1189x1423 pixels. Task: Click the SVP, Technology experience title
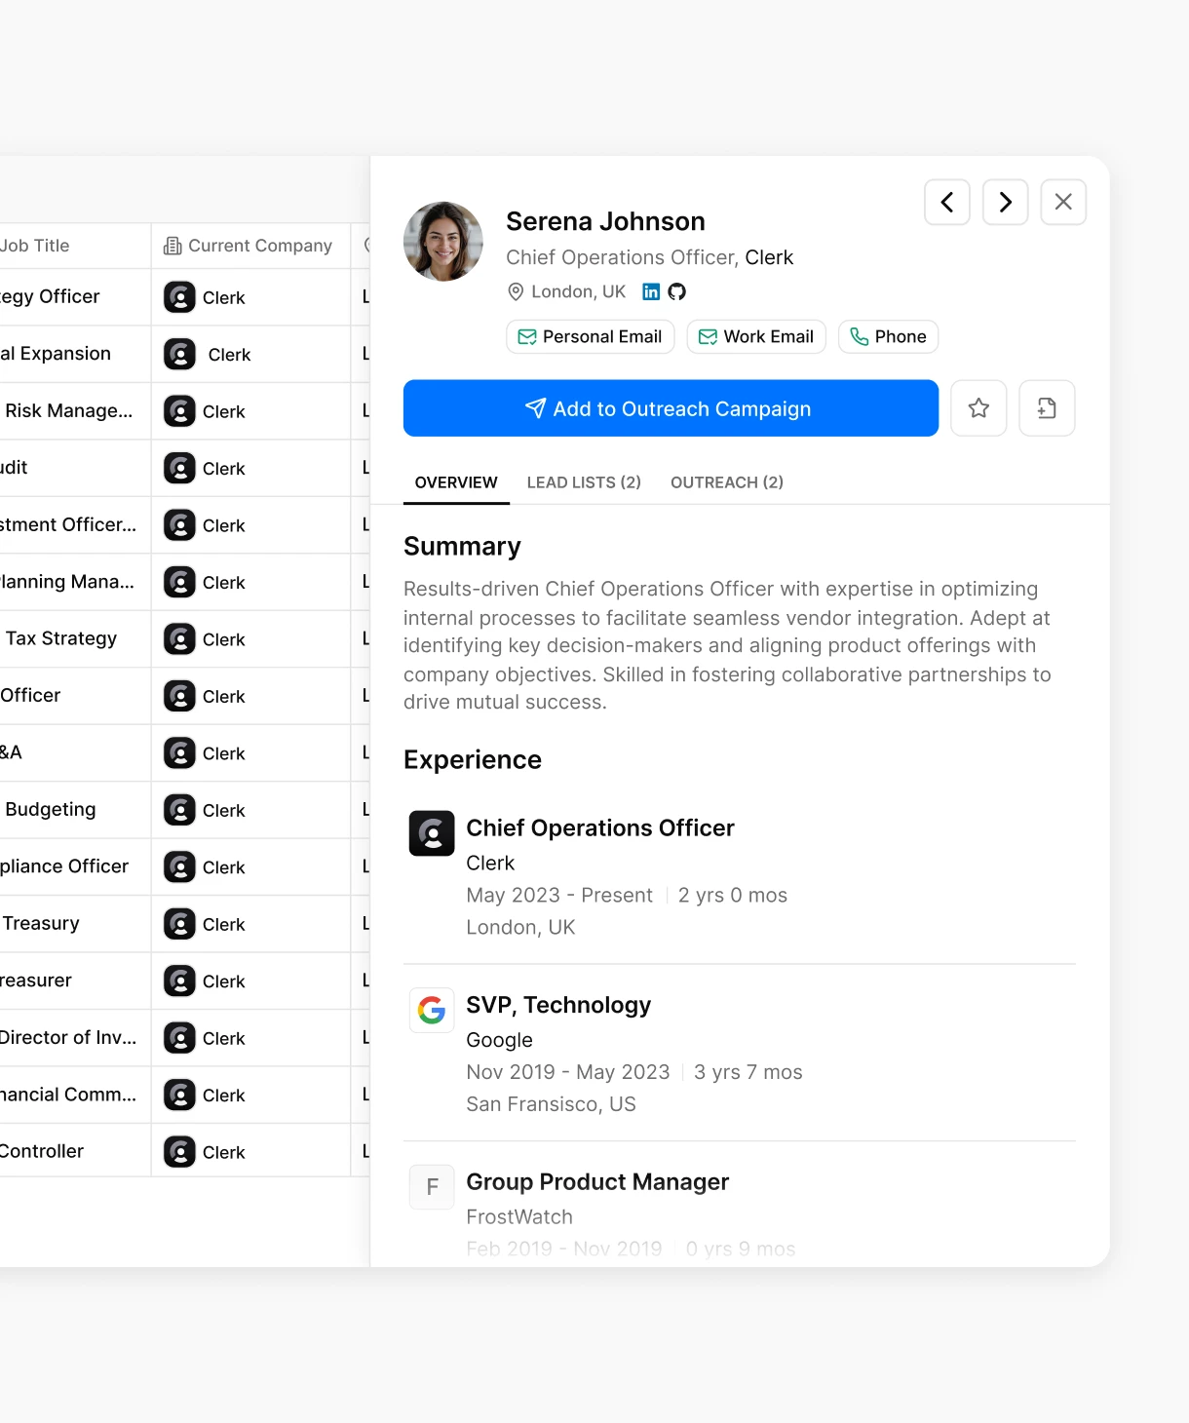558,1005
